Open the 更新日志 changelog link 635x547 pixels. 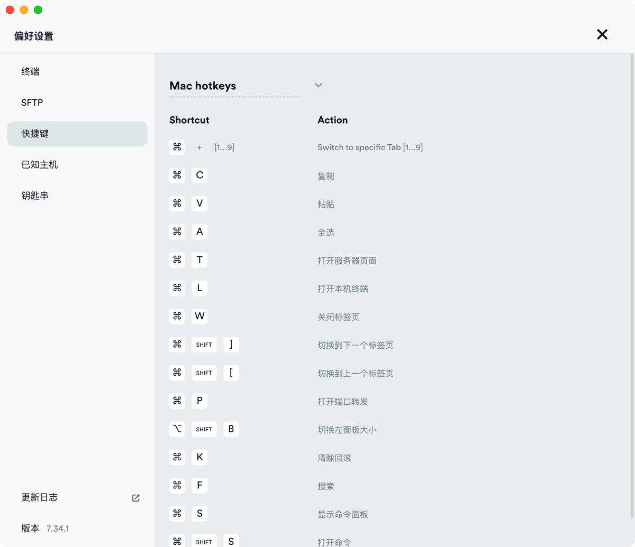[x=40, y=497]
